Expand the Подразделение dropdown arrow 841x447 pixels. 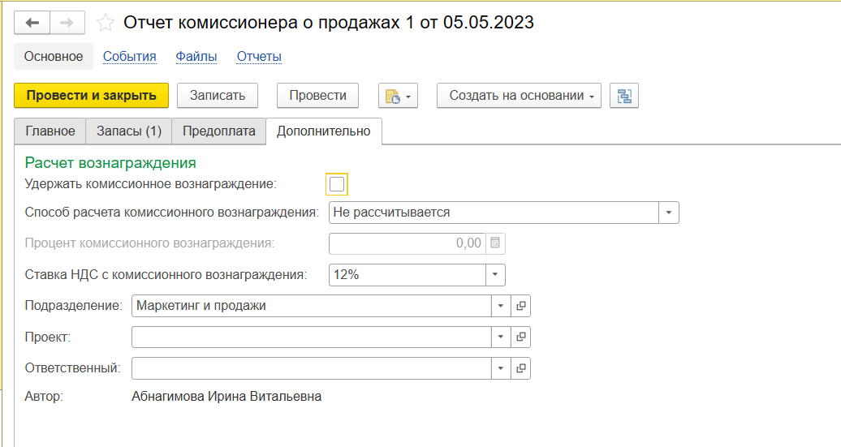point(501,306)
